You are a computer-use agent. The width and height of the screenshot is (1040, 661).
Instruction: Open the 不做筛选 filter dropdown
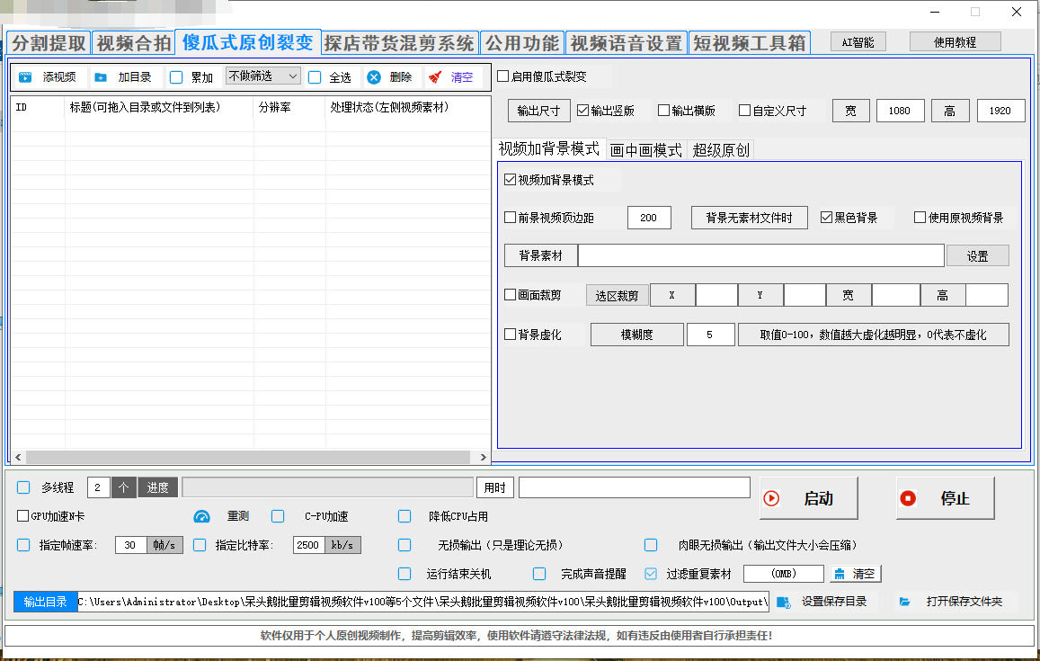[262, 76]
